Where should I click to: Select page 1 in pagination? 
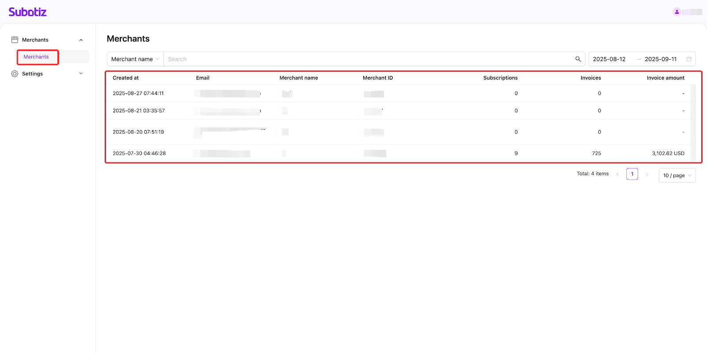point(632,174)
